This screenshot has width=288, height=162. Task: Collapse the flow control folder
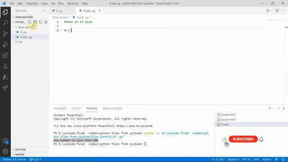coord(16,27)
